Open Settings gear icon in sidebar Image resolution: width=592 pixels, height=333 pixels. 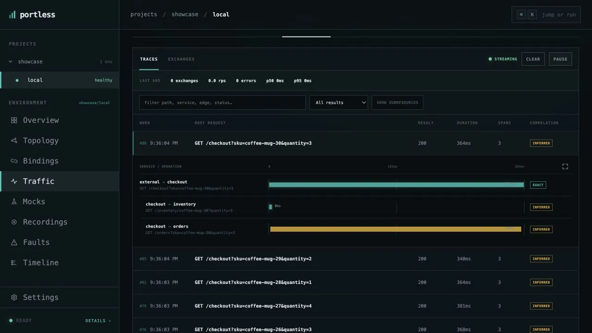[14, 297]
